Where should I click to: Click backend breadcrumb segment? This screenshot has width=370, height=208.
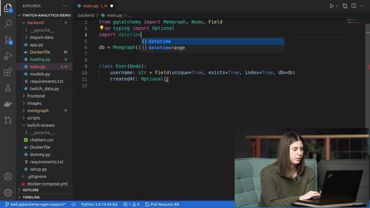[86, 16]
